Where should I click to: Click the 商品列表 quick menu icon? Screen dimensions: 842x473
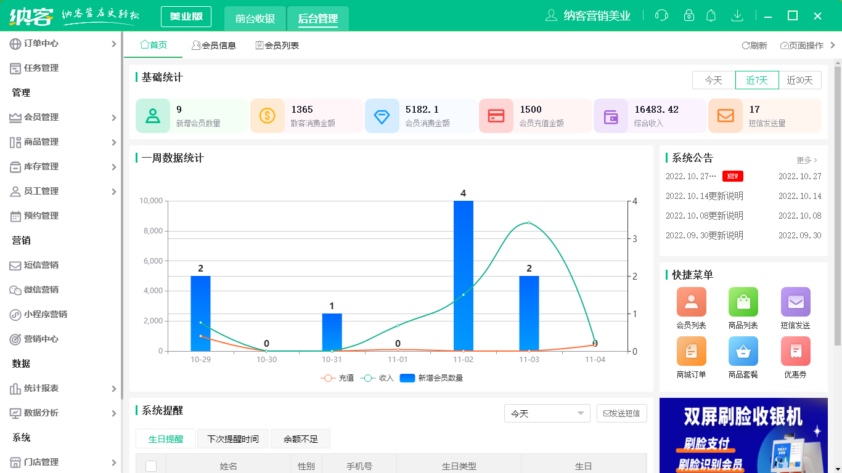743,302
